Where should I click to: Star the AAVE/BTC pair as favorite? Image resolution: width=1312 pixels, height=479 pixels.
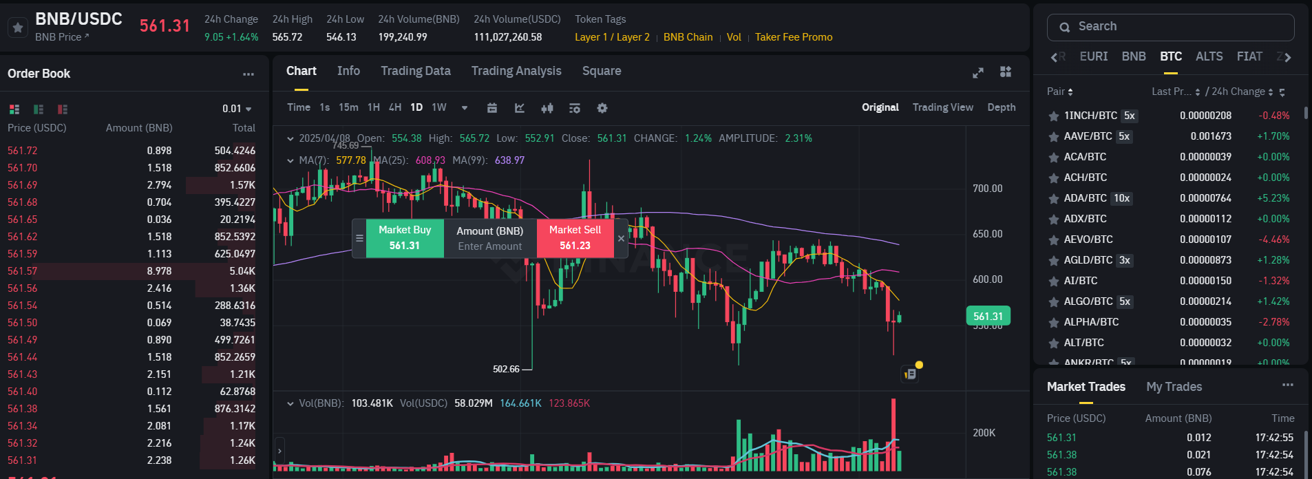[1053, 137]
